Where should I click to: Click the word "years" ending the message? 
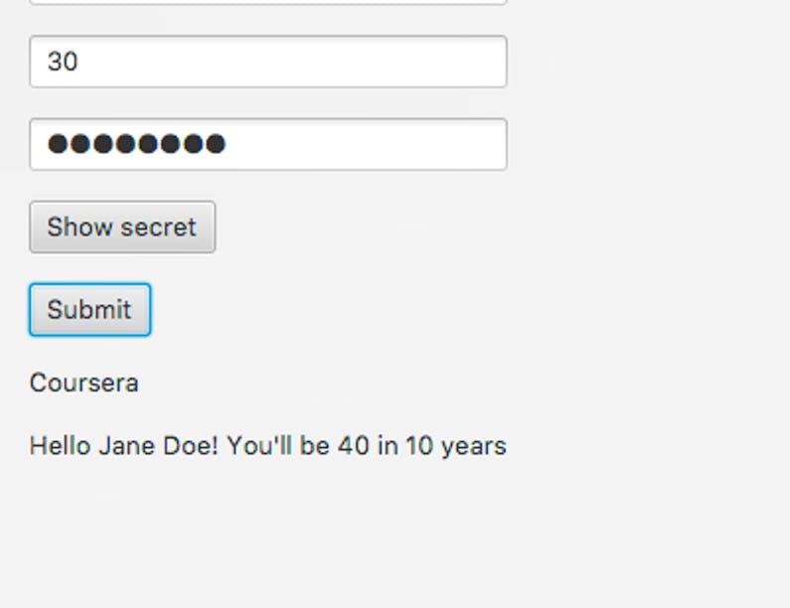coord(474,446)
